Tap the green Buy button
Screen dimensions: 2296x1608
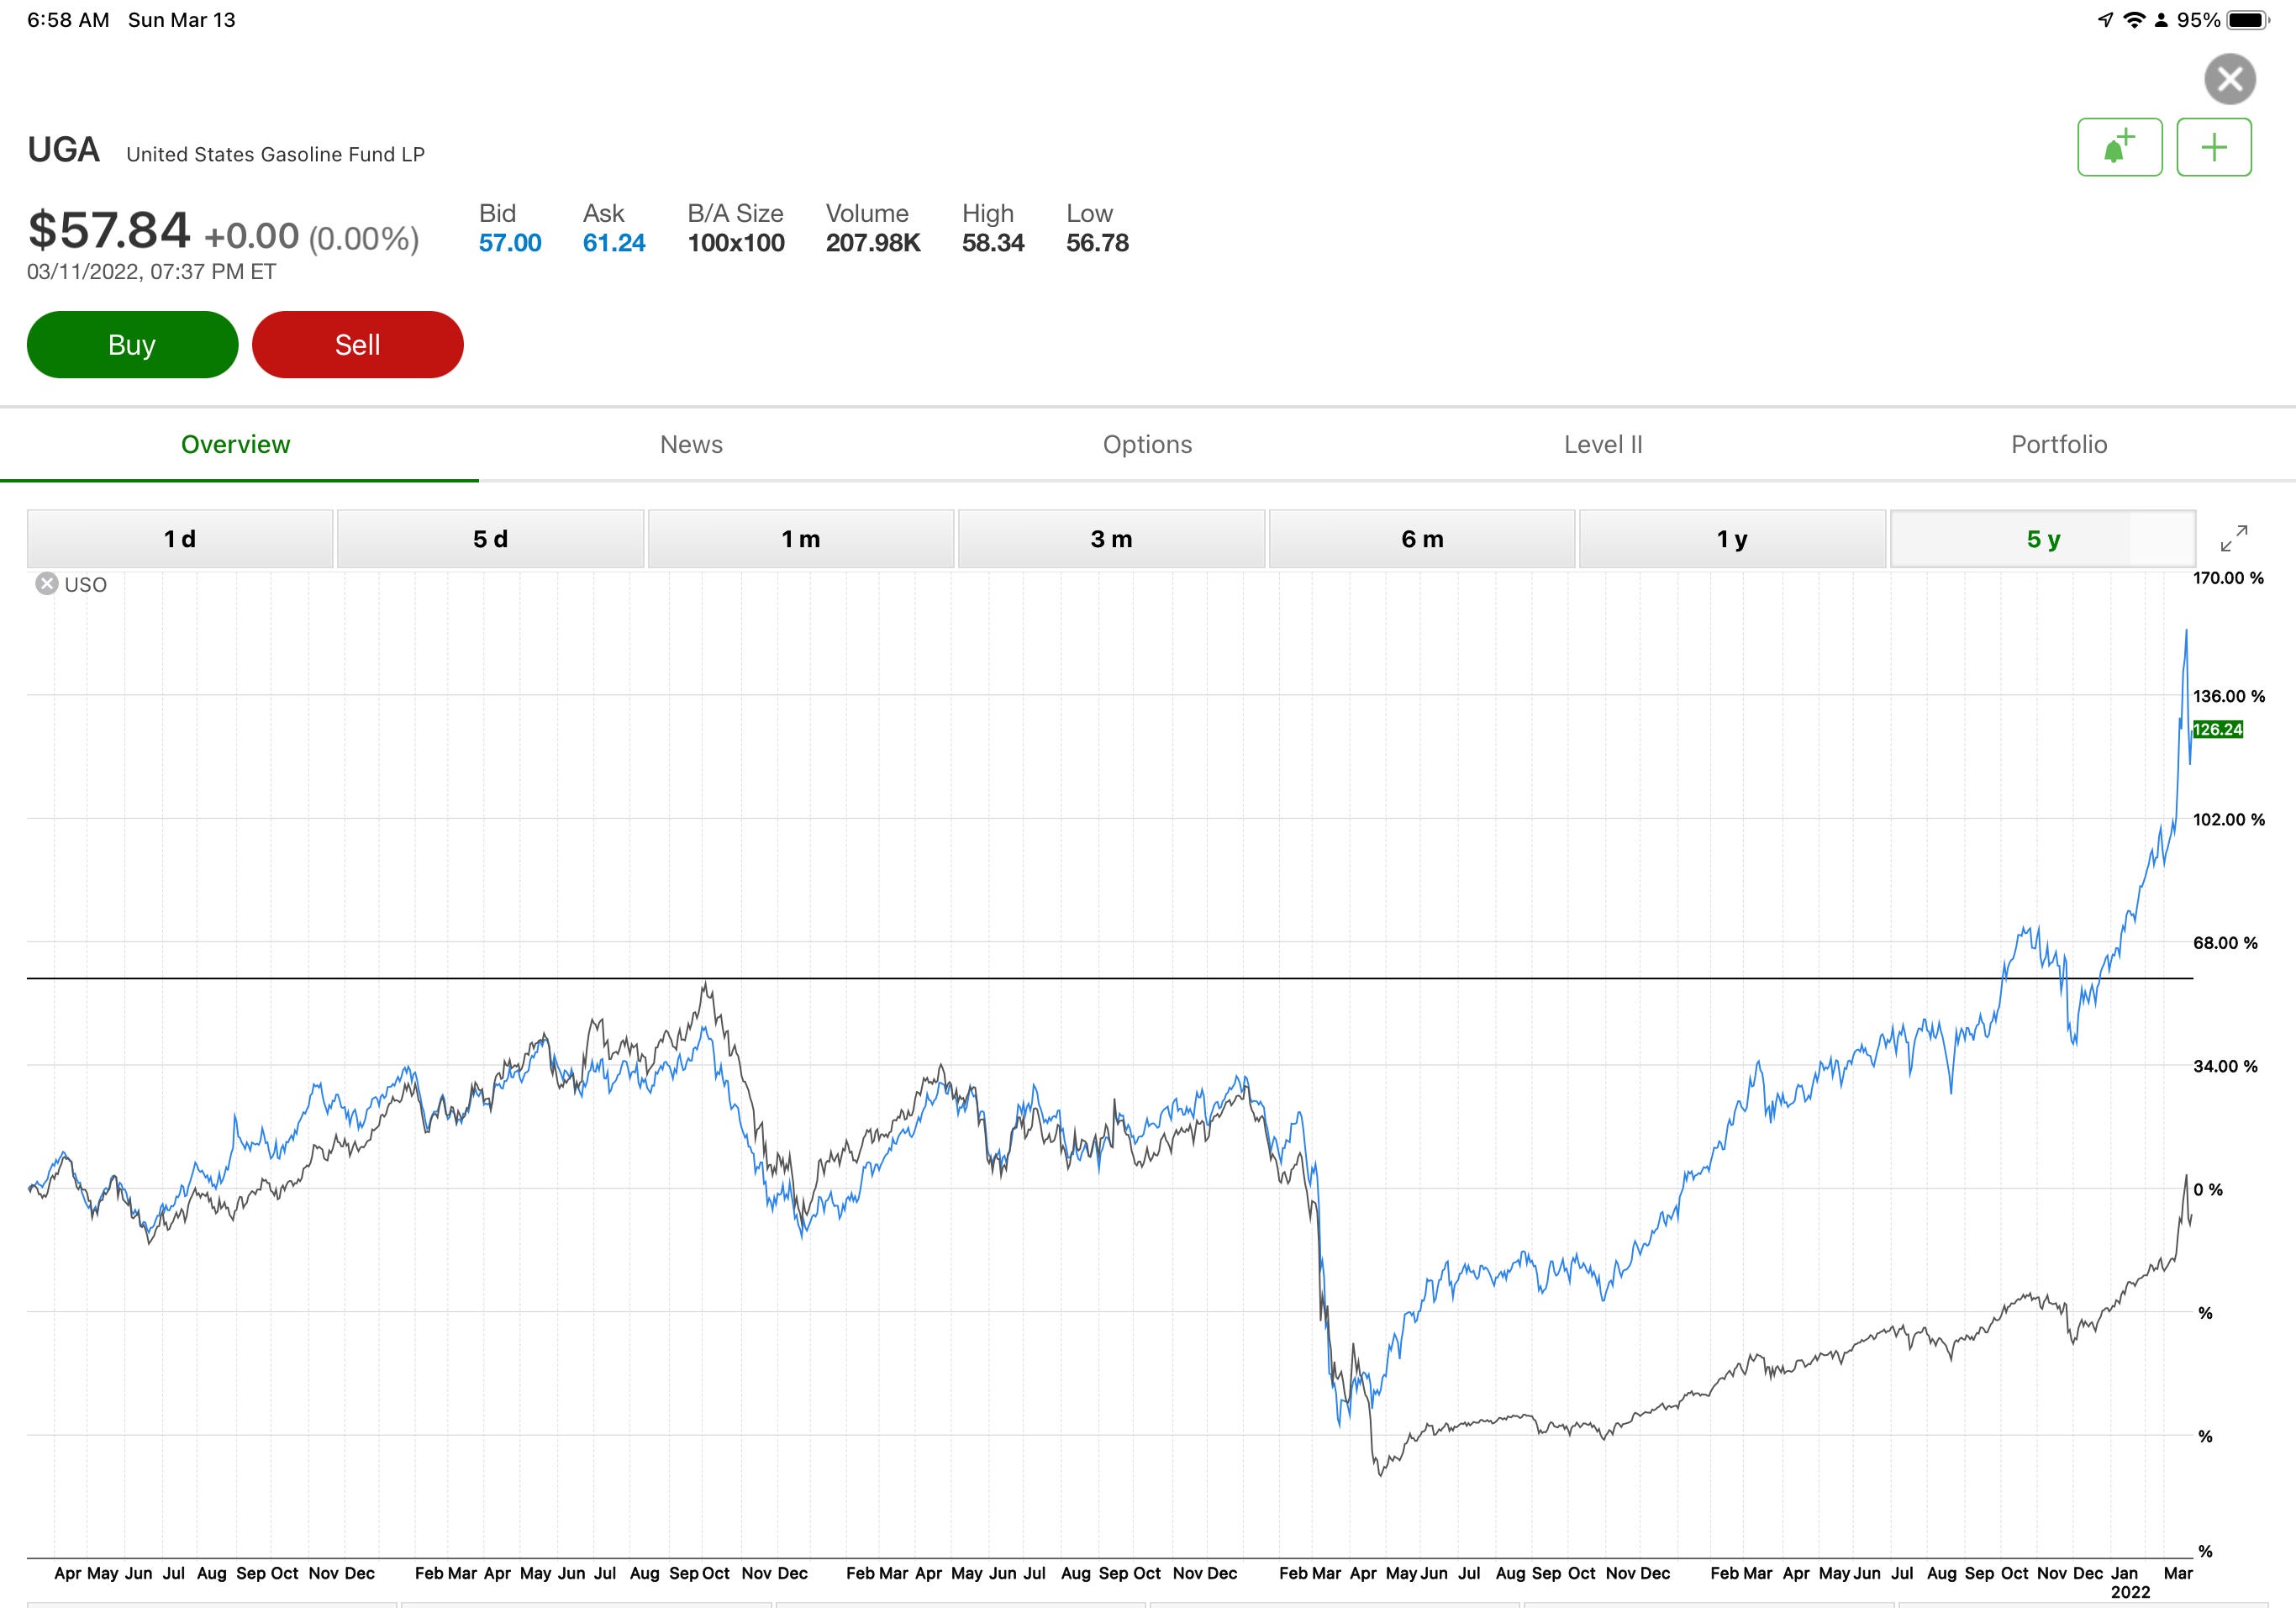pos(132,345)
